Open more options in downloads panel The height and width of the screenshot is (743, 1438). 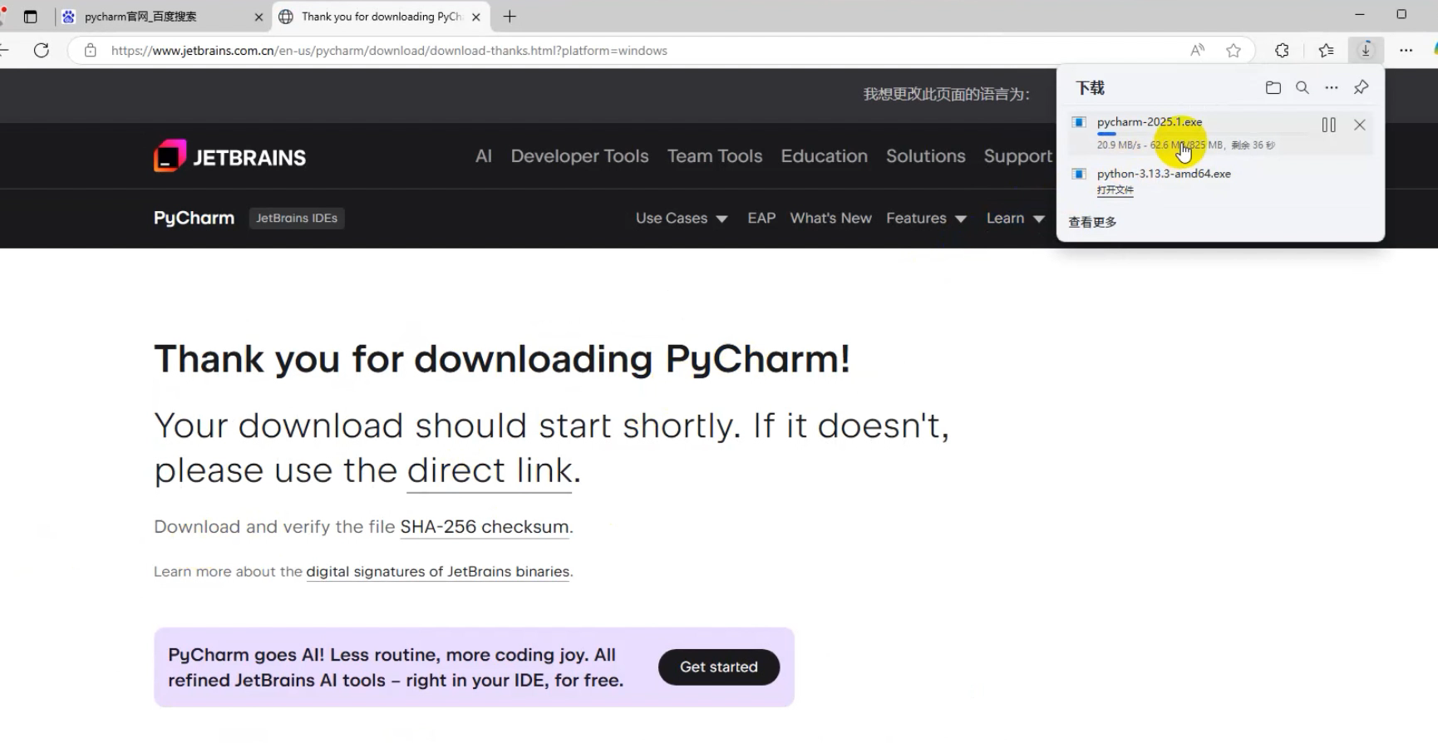coord(1332,87)
